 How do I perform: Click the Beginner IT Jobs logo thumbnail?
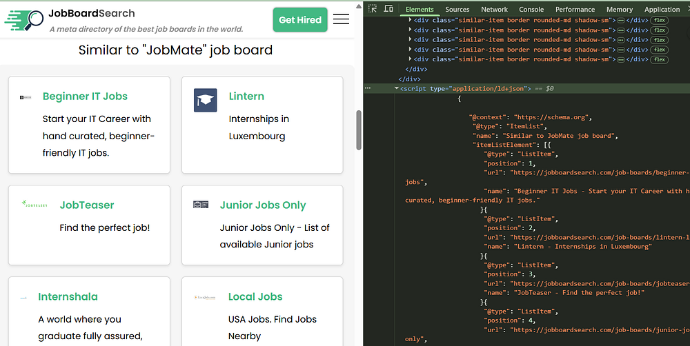26,97
